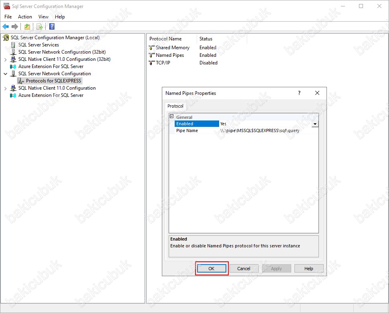
Task: Click the Enabled status of Shared Memory
Action: [208, 48]
